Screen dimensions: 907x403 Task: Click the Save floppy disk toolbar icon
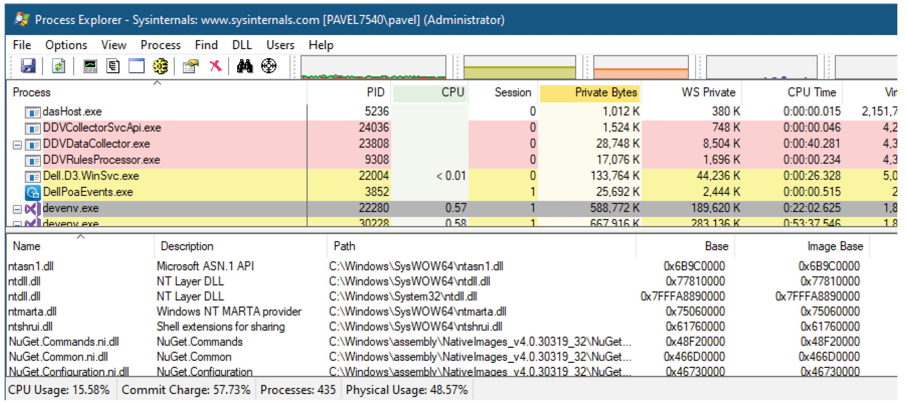(28, 66)
